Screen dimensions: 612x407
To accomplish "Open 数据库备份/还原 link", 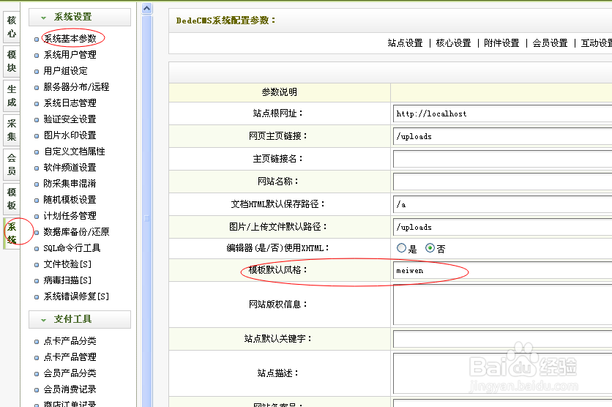I will [76, 232].
